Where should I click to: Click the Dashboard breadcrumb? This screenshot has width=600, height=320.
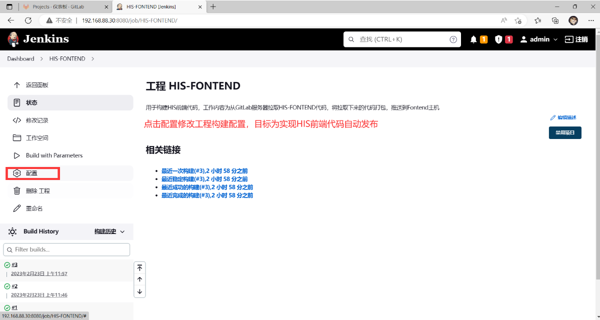click(x=20, y=58)
